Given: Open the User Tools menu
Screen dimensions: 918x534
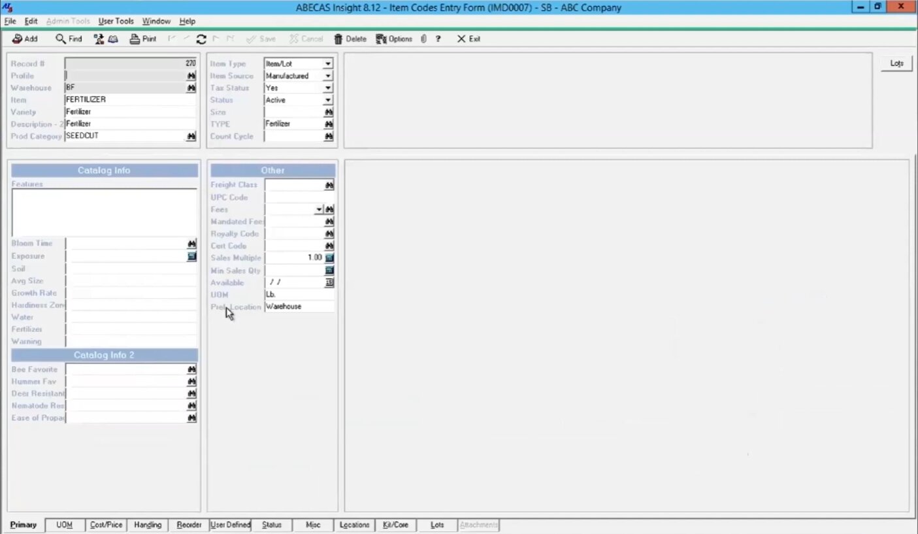Looking at the screenshot, I should [116, 22].
